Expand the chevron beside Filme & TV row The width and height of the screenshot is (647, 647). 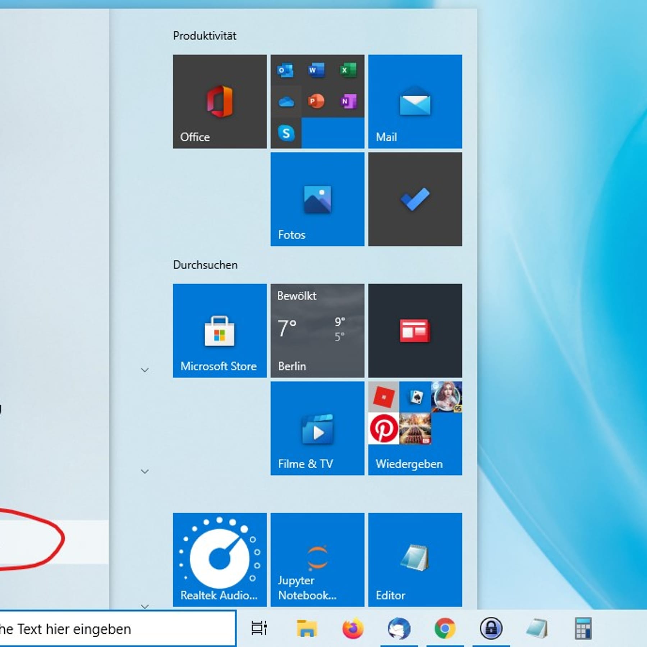click(x=144, y=471)
